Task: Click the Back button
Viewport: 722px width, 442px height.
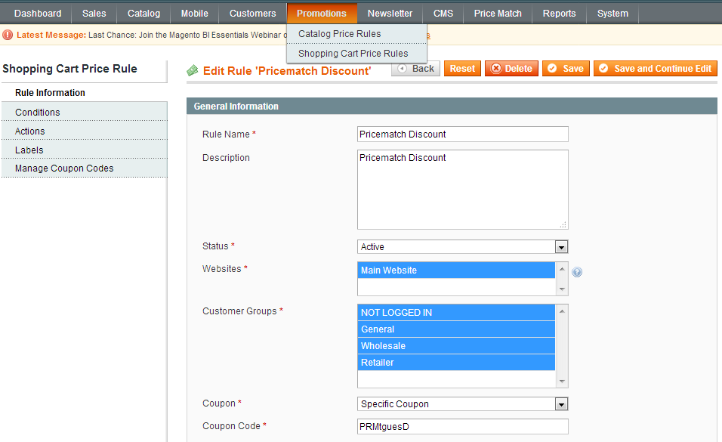Action: [x=415, y=69]
